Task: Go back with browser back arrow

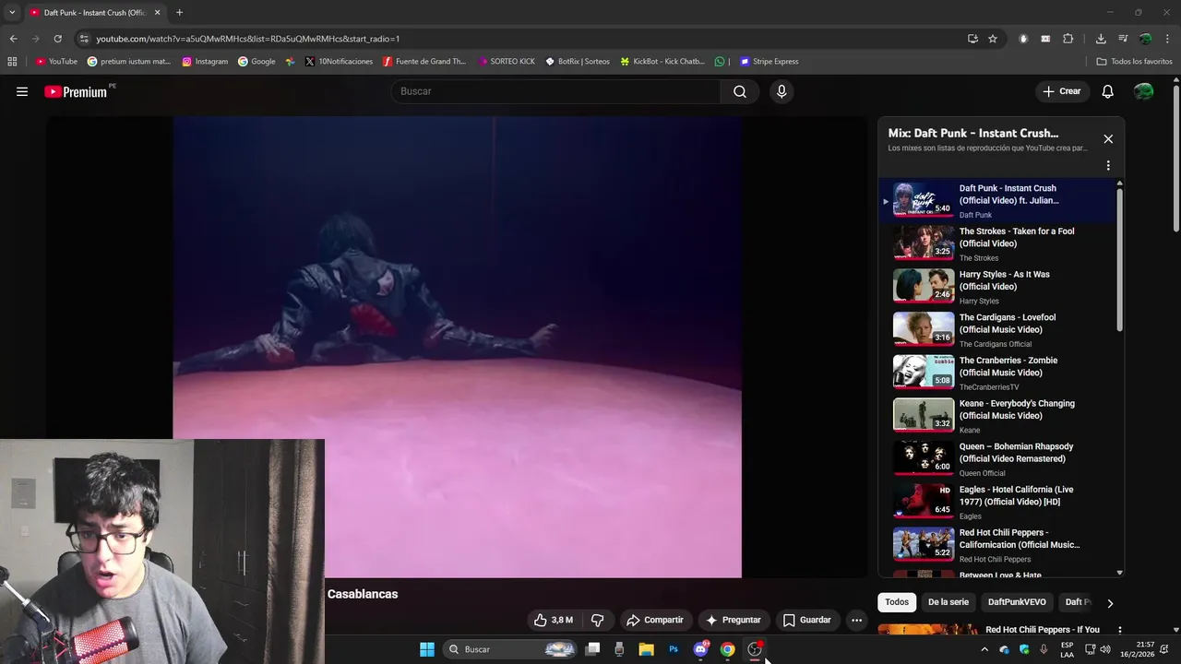Action: [13, 39]
